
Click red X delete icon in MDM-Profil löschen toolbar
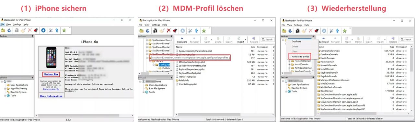click(x=168, y=31)
